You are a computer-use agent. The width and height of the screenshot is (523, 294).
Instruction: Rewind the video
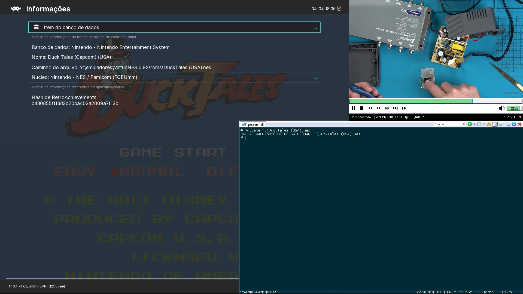pos(378,108)
